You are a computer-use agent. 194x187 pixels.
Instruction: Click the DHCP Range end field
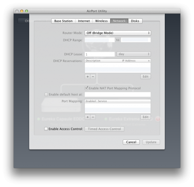(x=136, y=40)
